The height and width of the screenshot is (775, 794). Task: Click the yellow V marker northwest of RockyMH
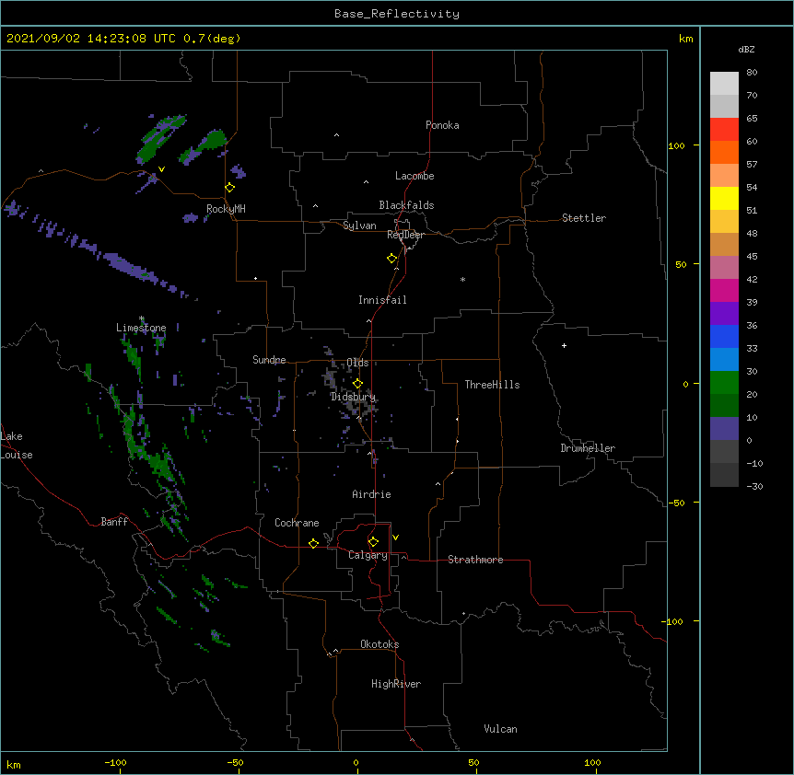[x=161, y=169]
